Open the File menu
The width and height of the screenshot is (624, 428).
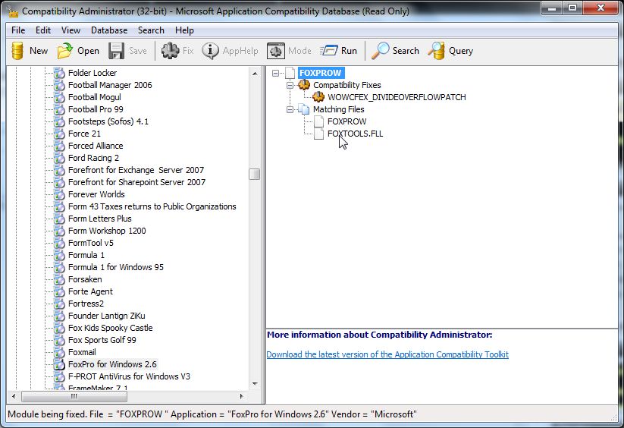[18, 30]
